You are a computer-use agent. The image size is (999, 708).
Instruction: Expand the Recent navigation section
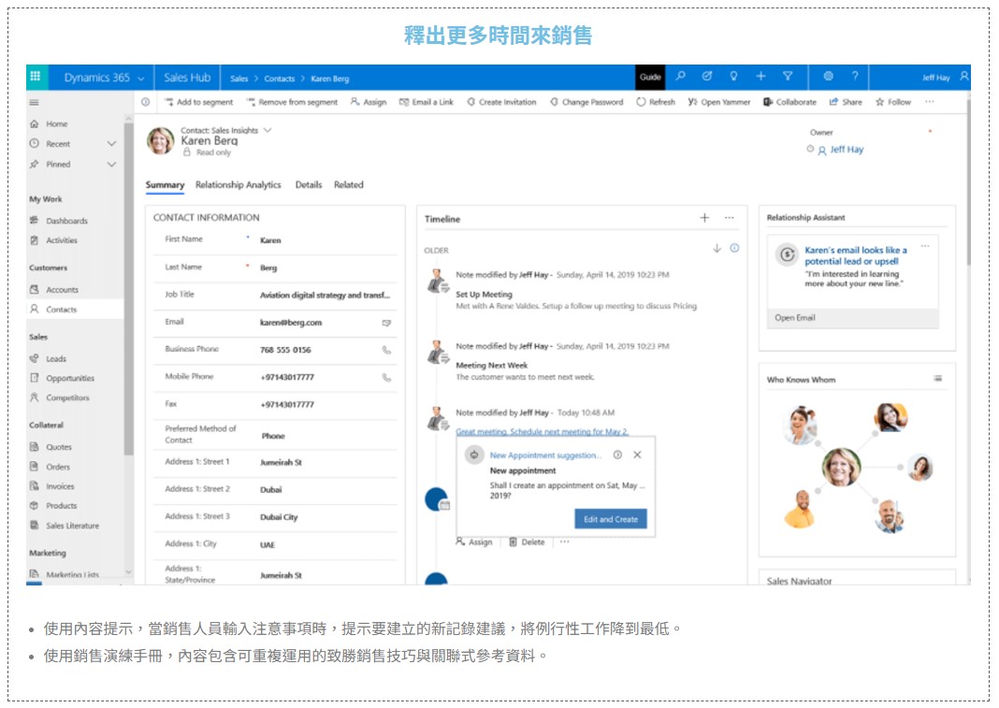(x=111, y=144)
